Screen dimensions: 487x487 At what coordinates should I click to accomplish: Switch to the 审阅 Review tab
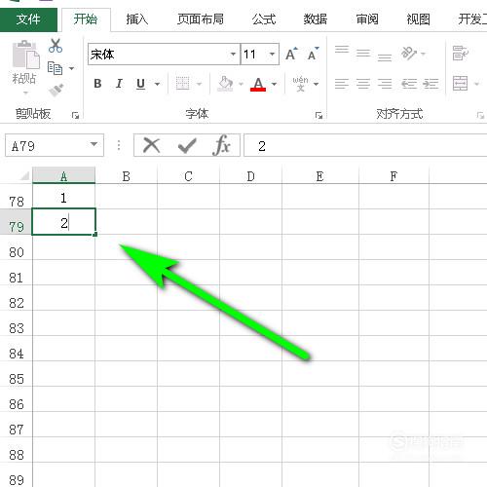click(367, 19)
